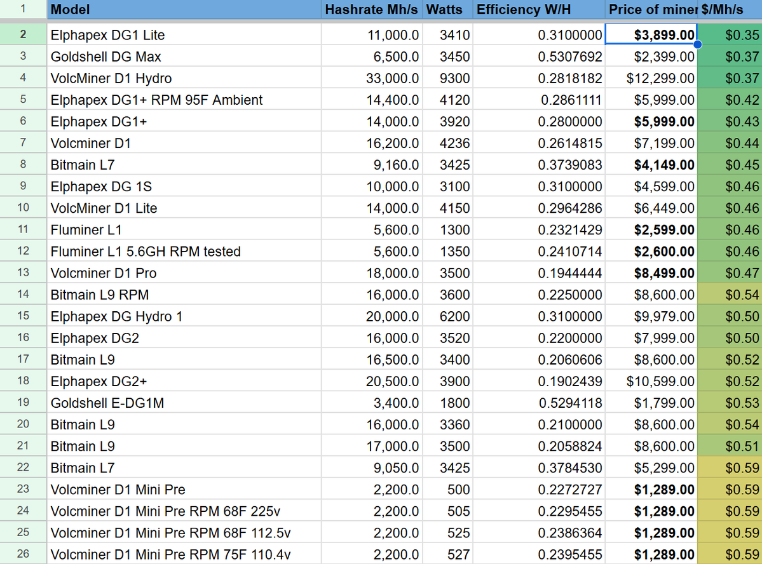Click Volcminer D1 Mini Pre RPM 75F 110.4v

point(184,554)
